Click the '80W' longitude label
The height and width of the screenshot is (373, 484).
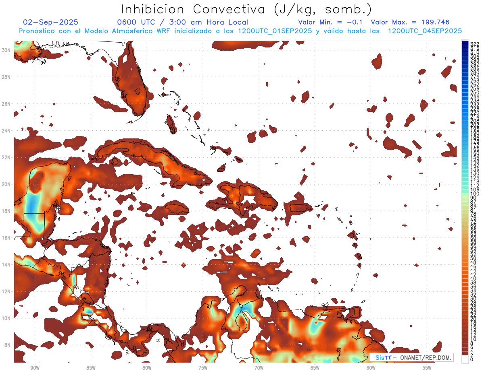pos(147,368)
